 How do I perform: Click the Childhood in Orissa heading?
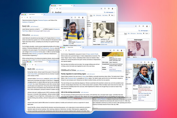coord(68,70)
